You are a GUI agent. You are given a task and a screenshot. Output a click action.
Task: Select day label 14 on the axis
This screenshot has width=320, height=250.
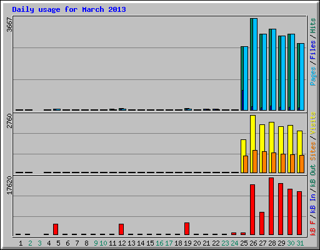(141, 243)
